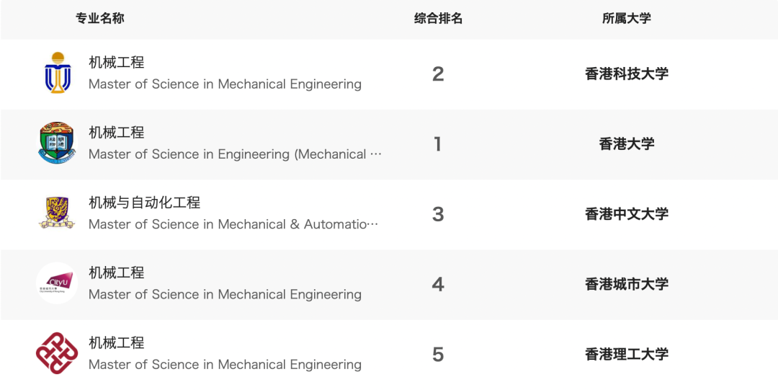Click the 所属大学 column header
The height and width of the screenshot is (390, 778).
626,19
